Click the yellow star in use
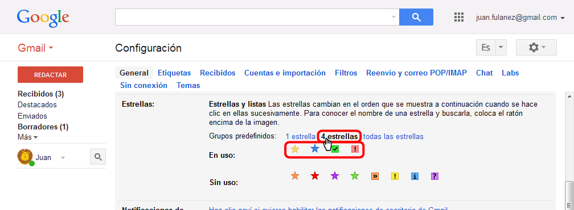The height and width of the screenshot is (210, 574). tap(295, 149)
